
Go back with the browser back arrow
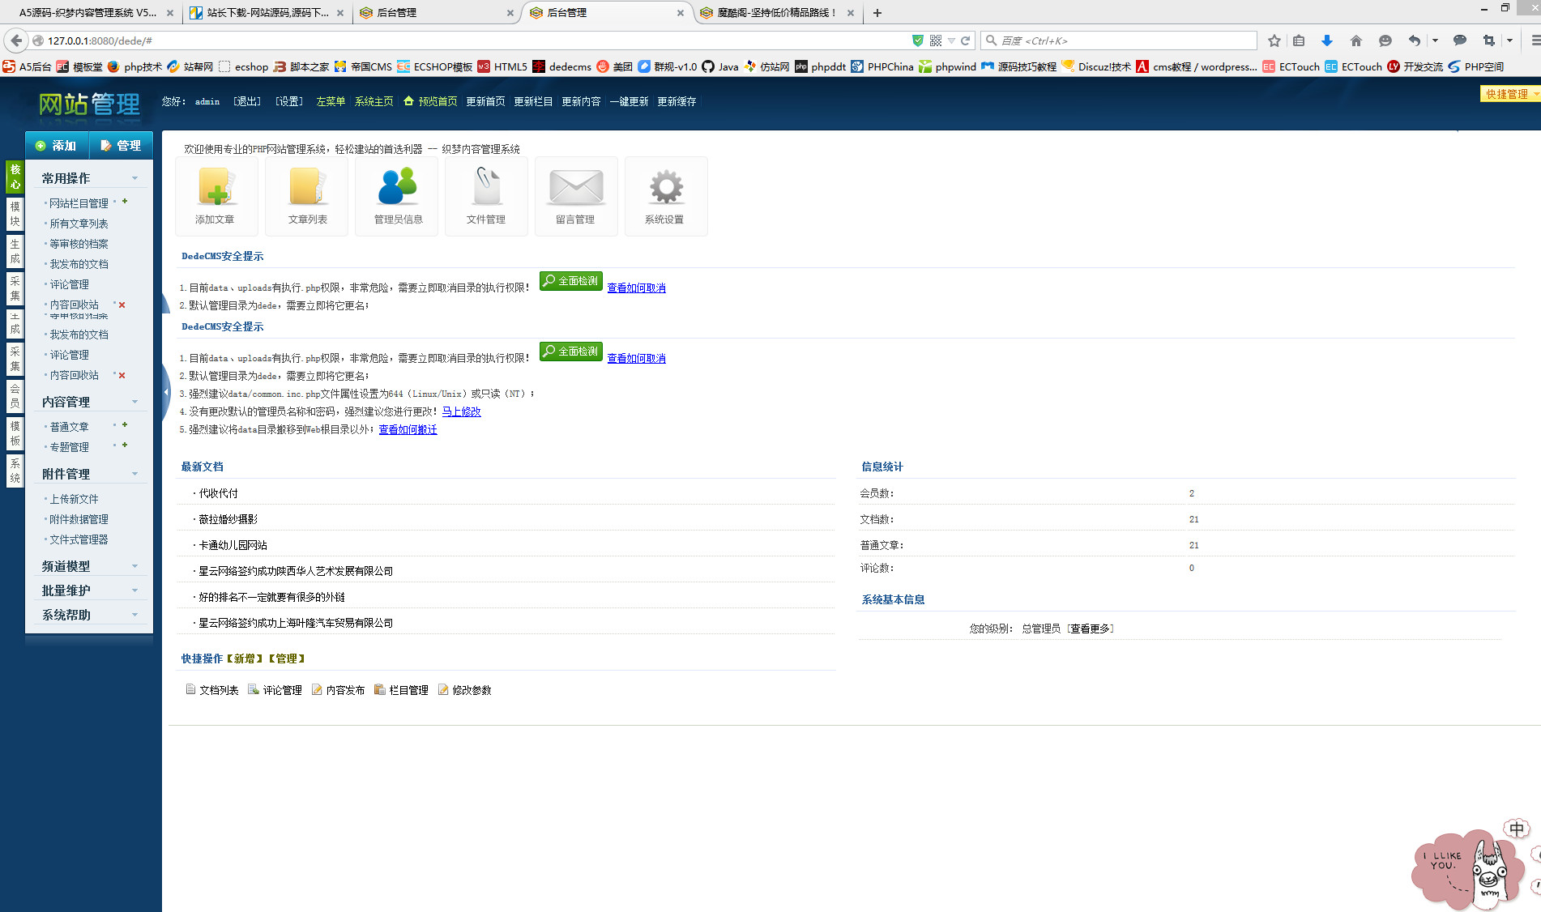16,40
